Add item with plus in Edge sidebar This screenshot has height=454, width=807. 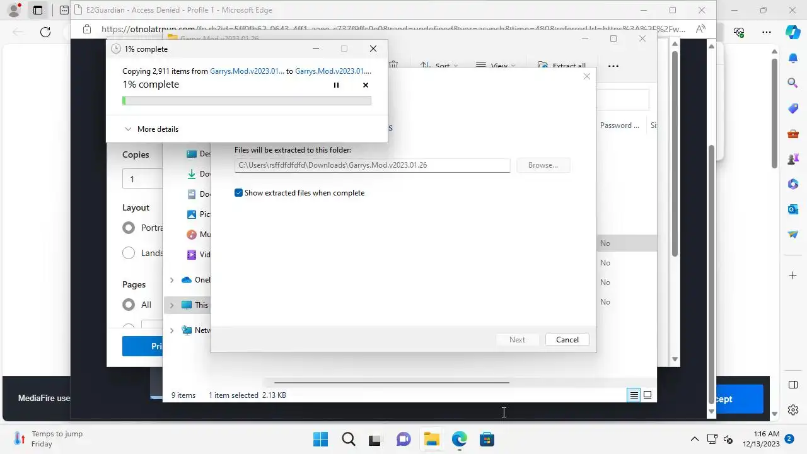793,276
